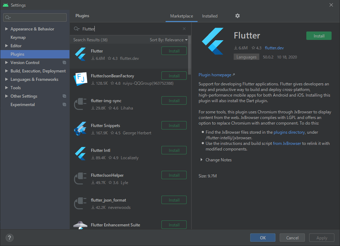Install the Flutter Enhancement Suite plugin

[174, 225]
